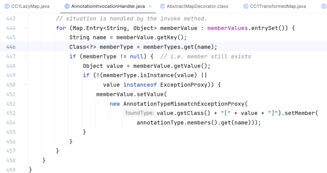This screenshot has width=327, height=173.
Task: Fold the if block at line 447
Action: (26, 56)
